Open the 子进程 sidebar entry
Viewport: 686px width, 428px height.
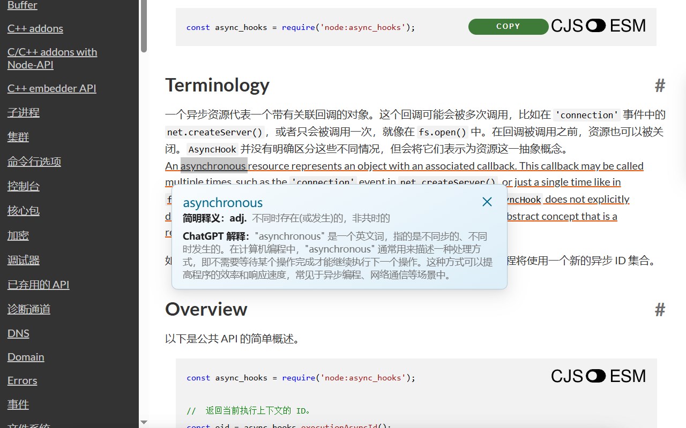coord(24,112)
